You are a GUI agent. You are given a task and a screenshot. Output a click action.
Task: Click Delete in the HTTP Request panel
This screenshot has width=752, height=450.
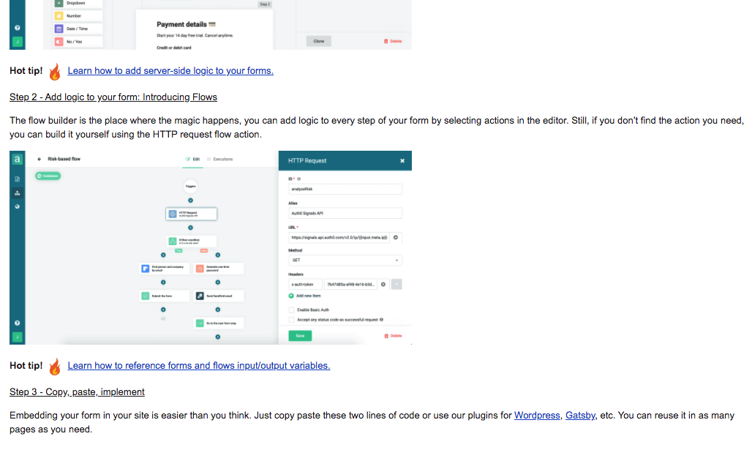tap(393, 336)
